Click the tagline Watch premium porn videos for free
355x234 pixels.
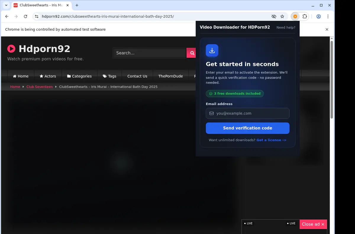tap(46, 59)
